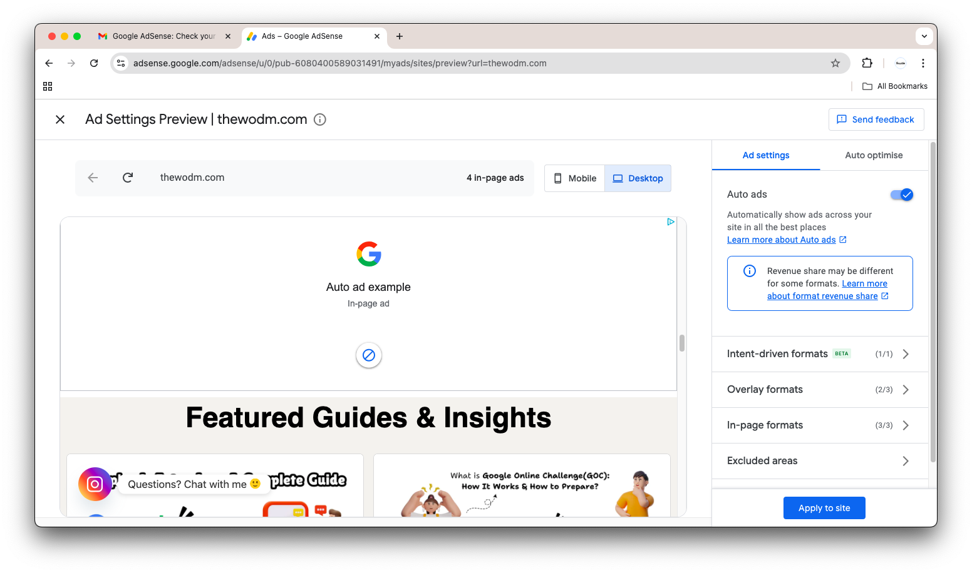Screen dimensions: 972x573
Task: View site information icon in address bar
Action: 121,63
